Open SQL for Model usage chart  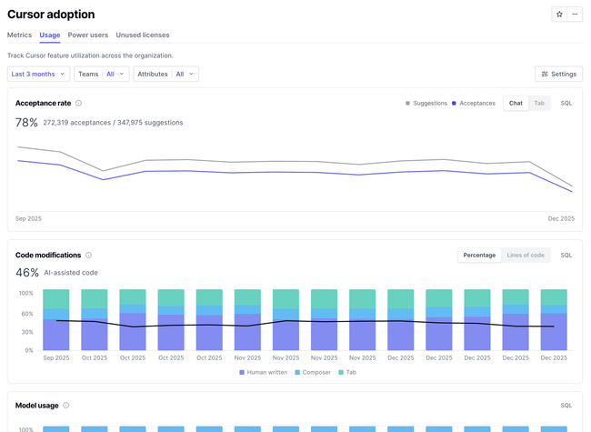tap(566, 406)
